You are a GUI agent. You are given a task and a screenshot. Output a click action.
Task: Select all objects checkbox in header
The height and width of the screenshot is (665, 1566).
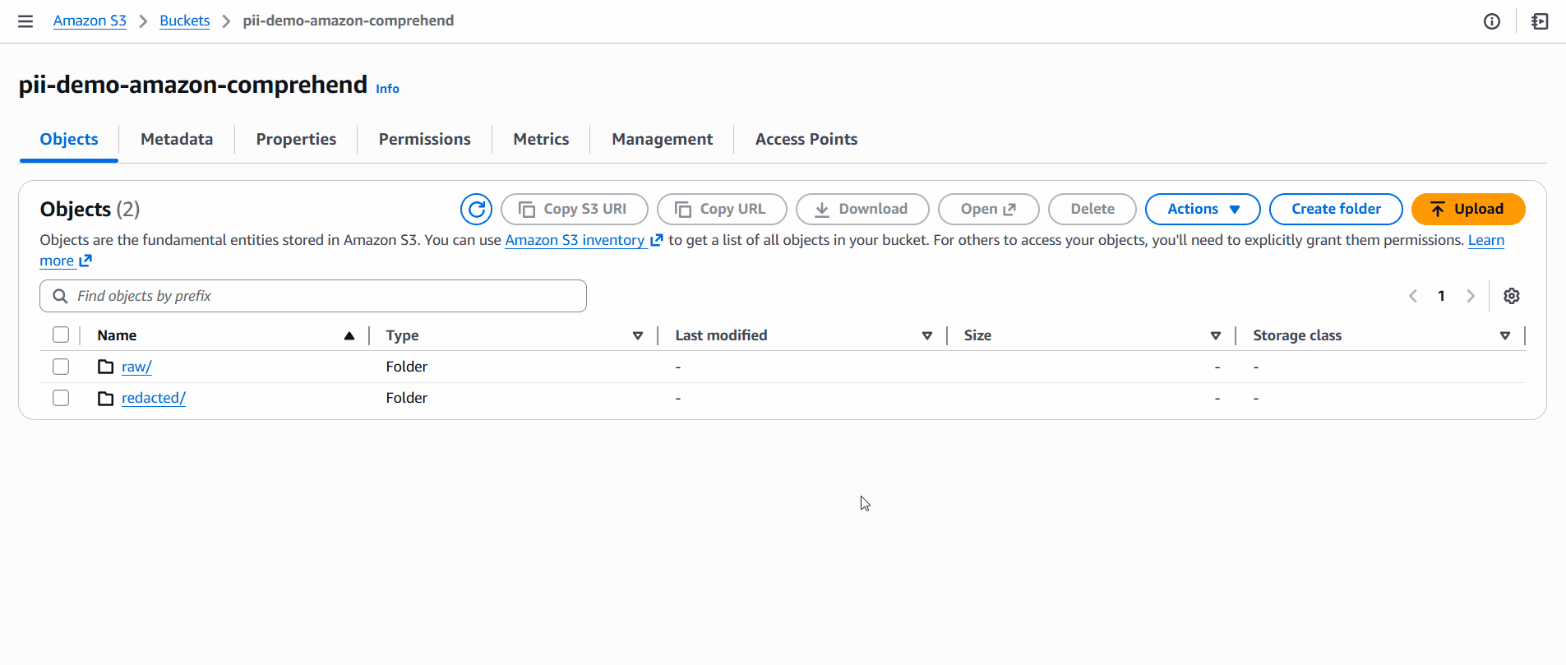61,335
